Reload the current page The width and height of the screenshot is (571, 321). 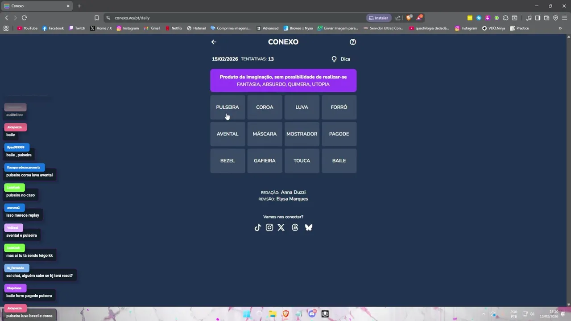[x=24, y=18]
